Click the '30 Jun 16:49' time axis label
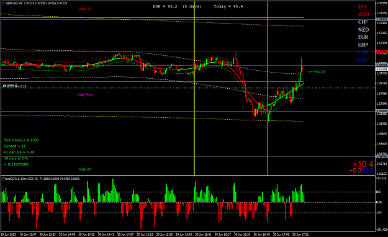 [x=262, y=235]
